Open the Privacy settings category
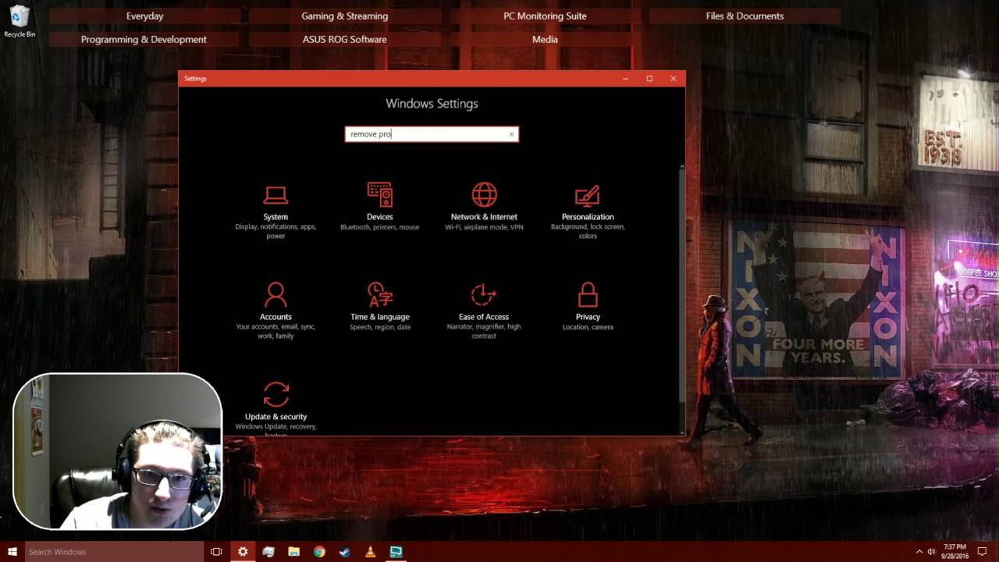This screenshot has width=999, height=562. click(x=588, y=307)
